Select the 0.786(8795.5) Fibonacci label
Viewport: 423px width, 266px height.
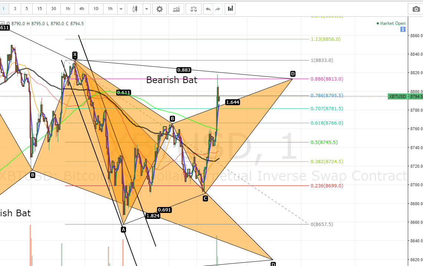coord(327,96)
